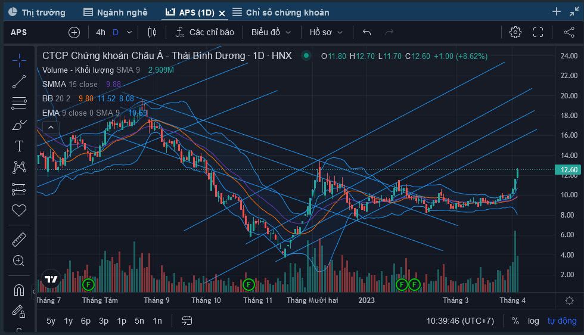Click the first F marker near Tháng Tám
The width and height of the screenshot is (584, 335).
point(88,285)
